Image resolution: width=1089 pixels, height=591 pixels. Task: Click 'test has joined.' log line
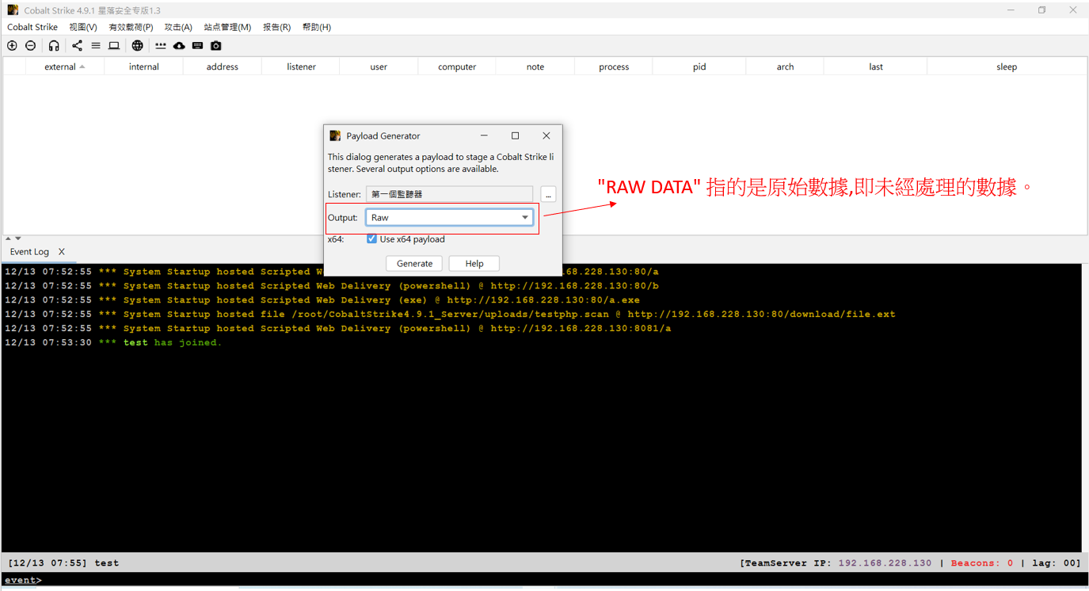(x=173, y=343)
